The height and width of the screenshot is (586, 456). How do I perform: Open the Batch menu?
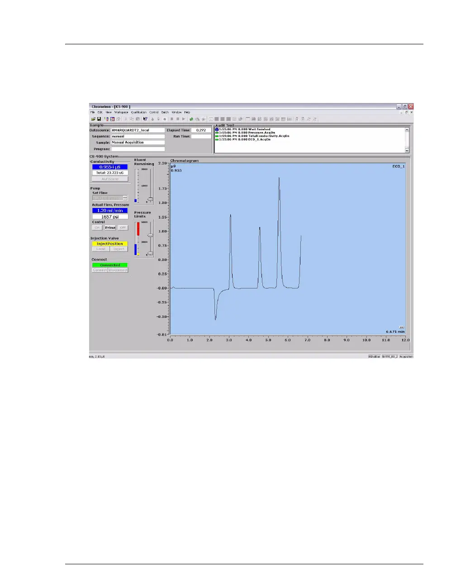165,112
